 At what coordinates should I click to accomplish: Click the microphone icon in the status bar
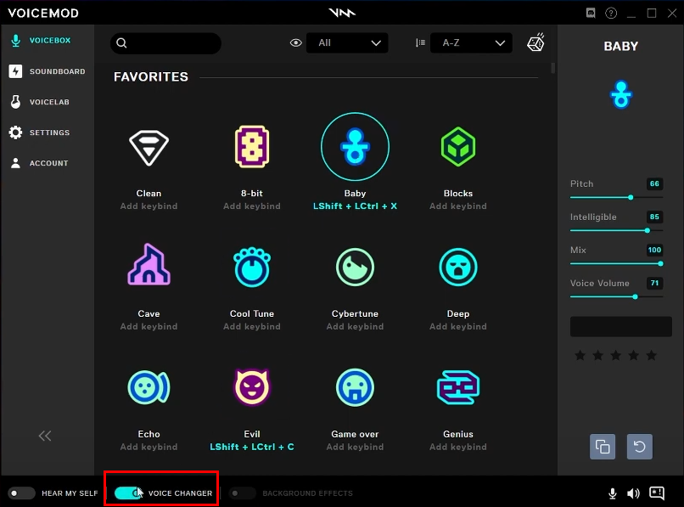coord(613,493)
